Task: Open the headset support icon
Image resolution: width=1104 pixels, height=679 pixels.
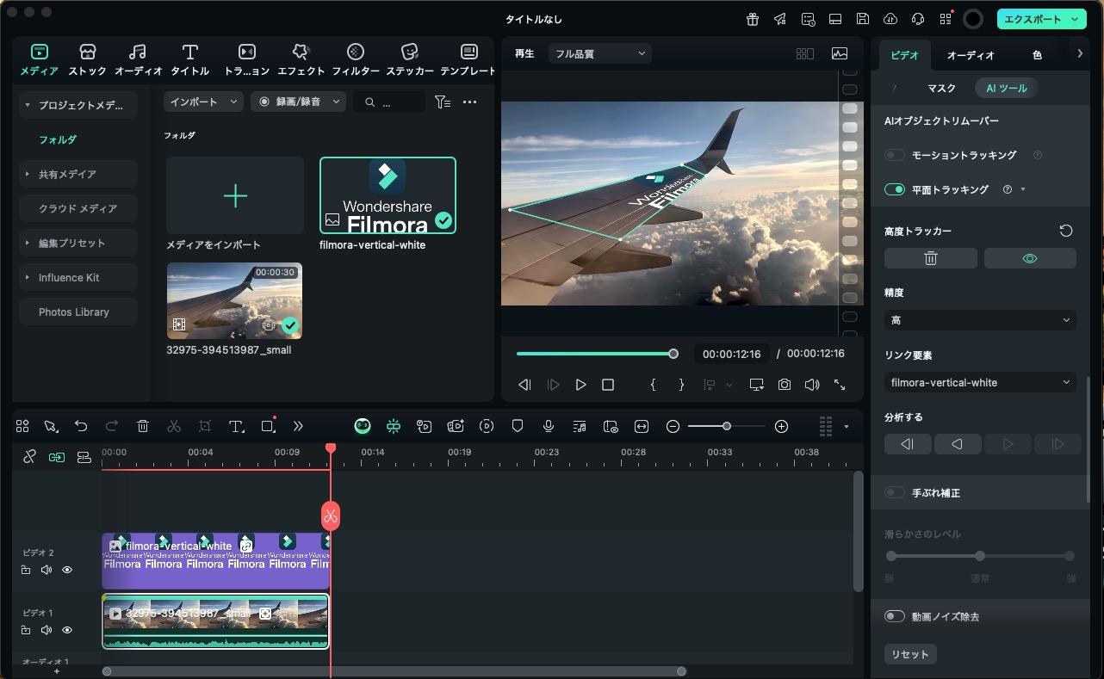Action: (x=918, y=19)
